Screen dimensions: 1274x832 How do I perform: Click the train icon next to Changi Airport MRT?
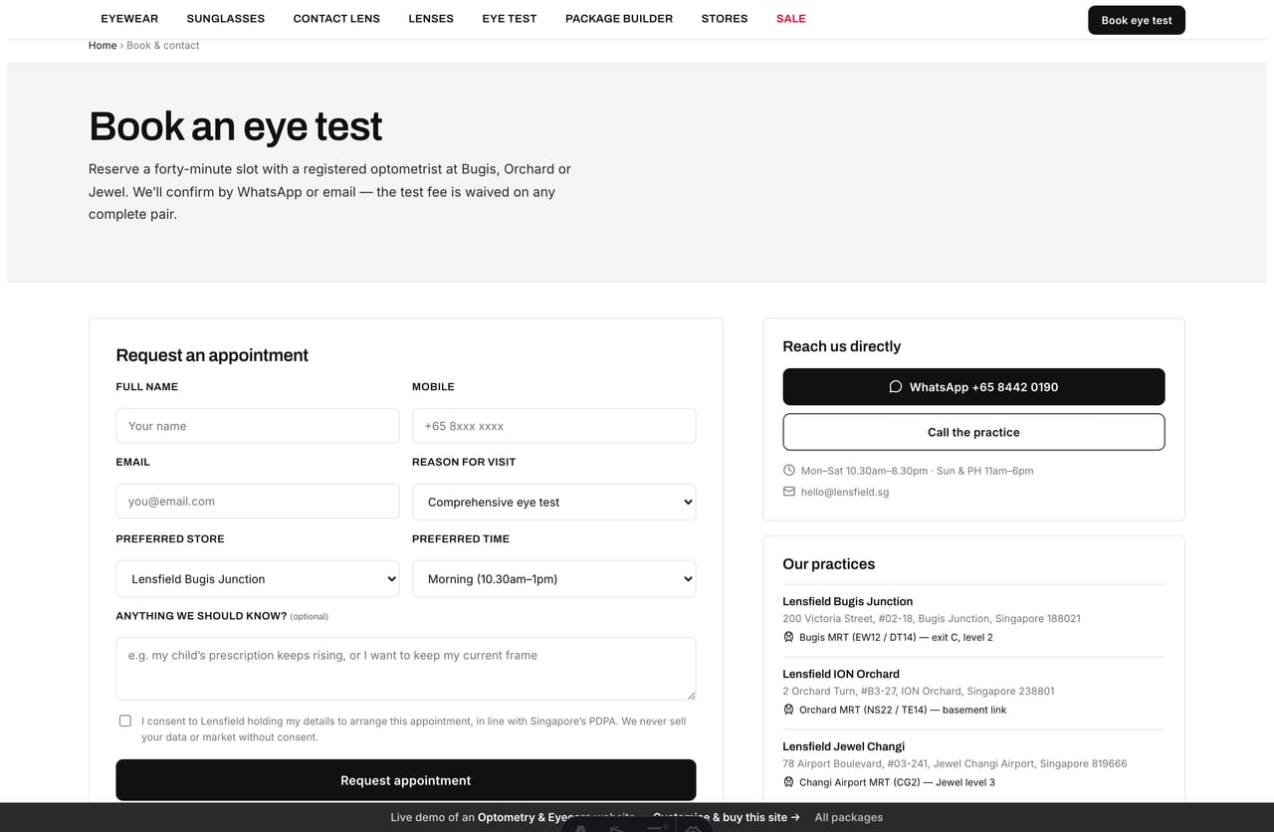pyautogui.click(x=788, y=782)
